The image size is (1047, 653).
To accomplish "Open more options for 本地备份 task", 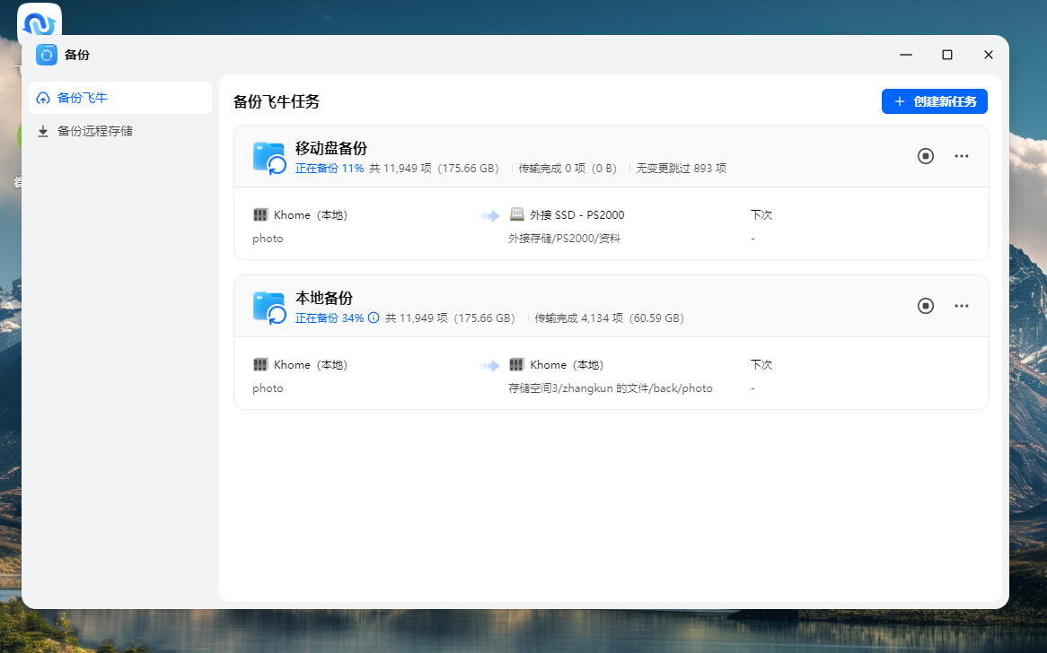I will (x=962, y=306).
